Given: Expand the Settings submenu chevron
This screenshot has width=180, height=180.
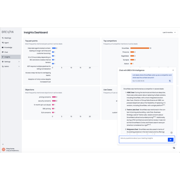Looking at the screenshot, I should (19, 61).
